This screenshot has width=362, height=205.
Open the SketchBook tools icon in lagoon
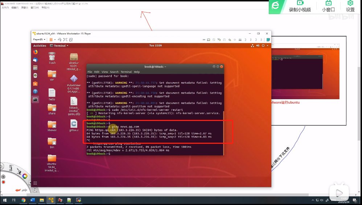pyautogui.click(x=11, y=168)
